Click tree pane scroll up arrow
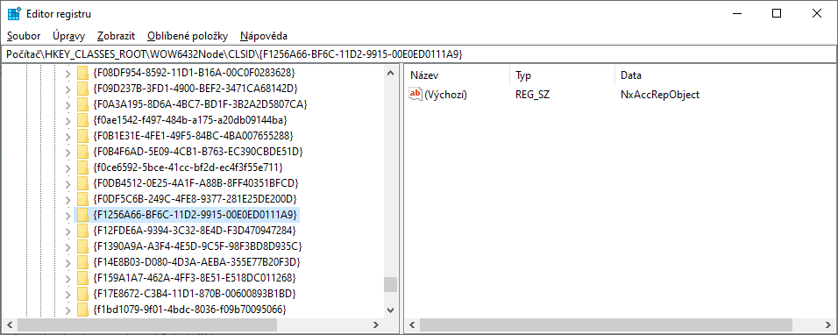 click(391, 72)
